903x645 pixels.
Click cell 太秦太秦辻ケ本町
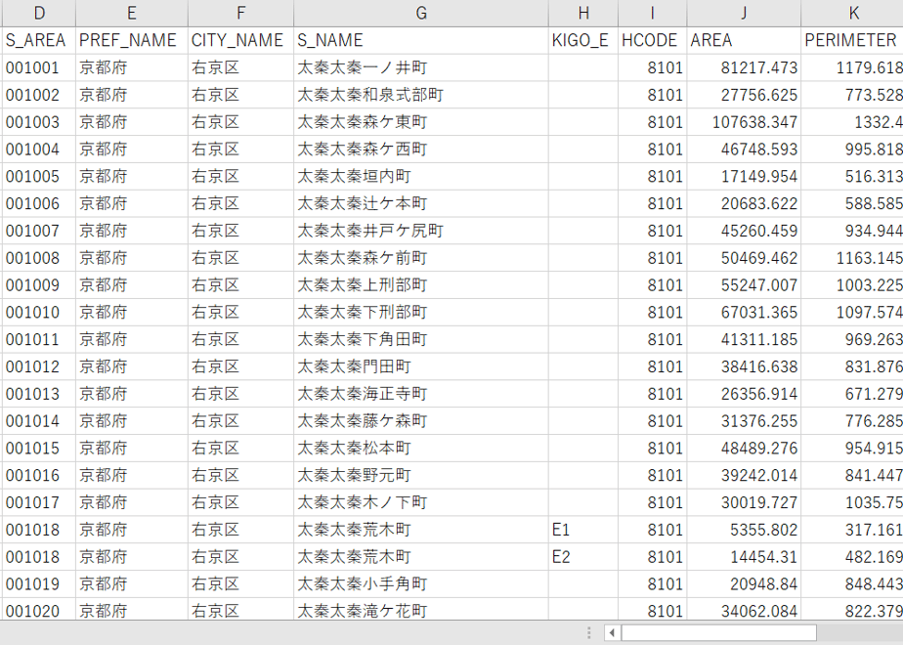pyautogui.click(x=421, y=203)
